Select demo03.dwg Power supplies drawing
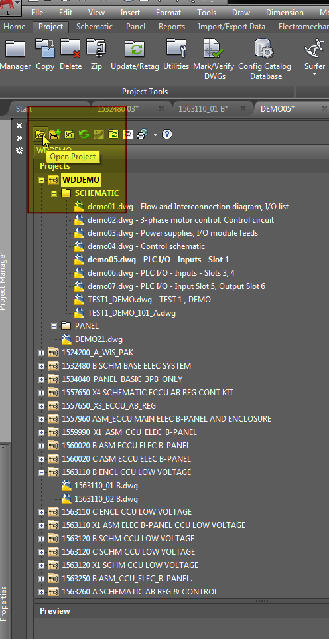The image size is (329, 639). click(x=172, y=233)
